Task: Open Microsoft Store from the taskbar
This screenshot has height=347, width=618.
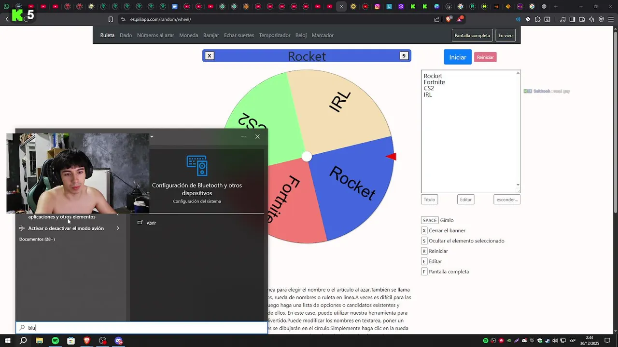Action: [71, 341]
